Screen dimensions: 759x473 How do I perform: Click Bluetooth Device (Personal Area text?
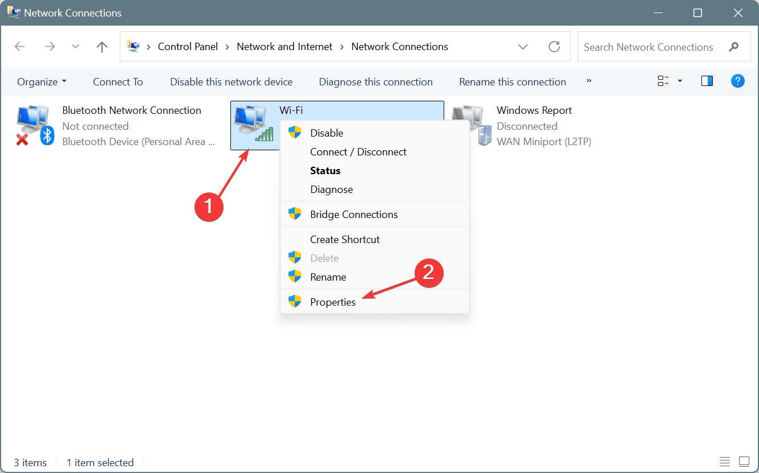pos(139,142)
